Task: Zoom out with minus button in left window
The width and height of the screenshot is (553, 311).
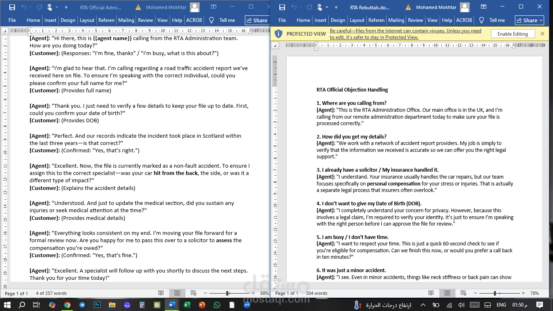Action: coord(206,293)
